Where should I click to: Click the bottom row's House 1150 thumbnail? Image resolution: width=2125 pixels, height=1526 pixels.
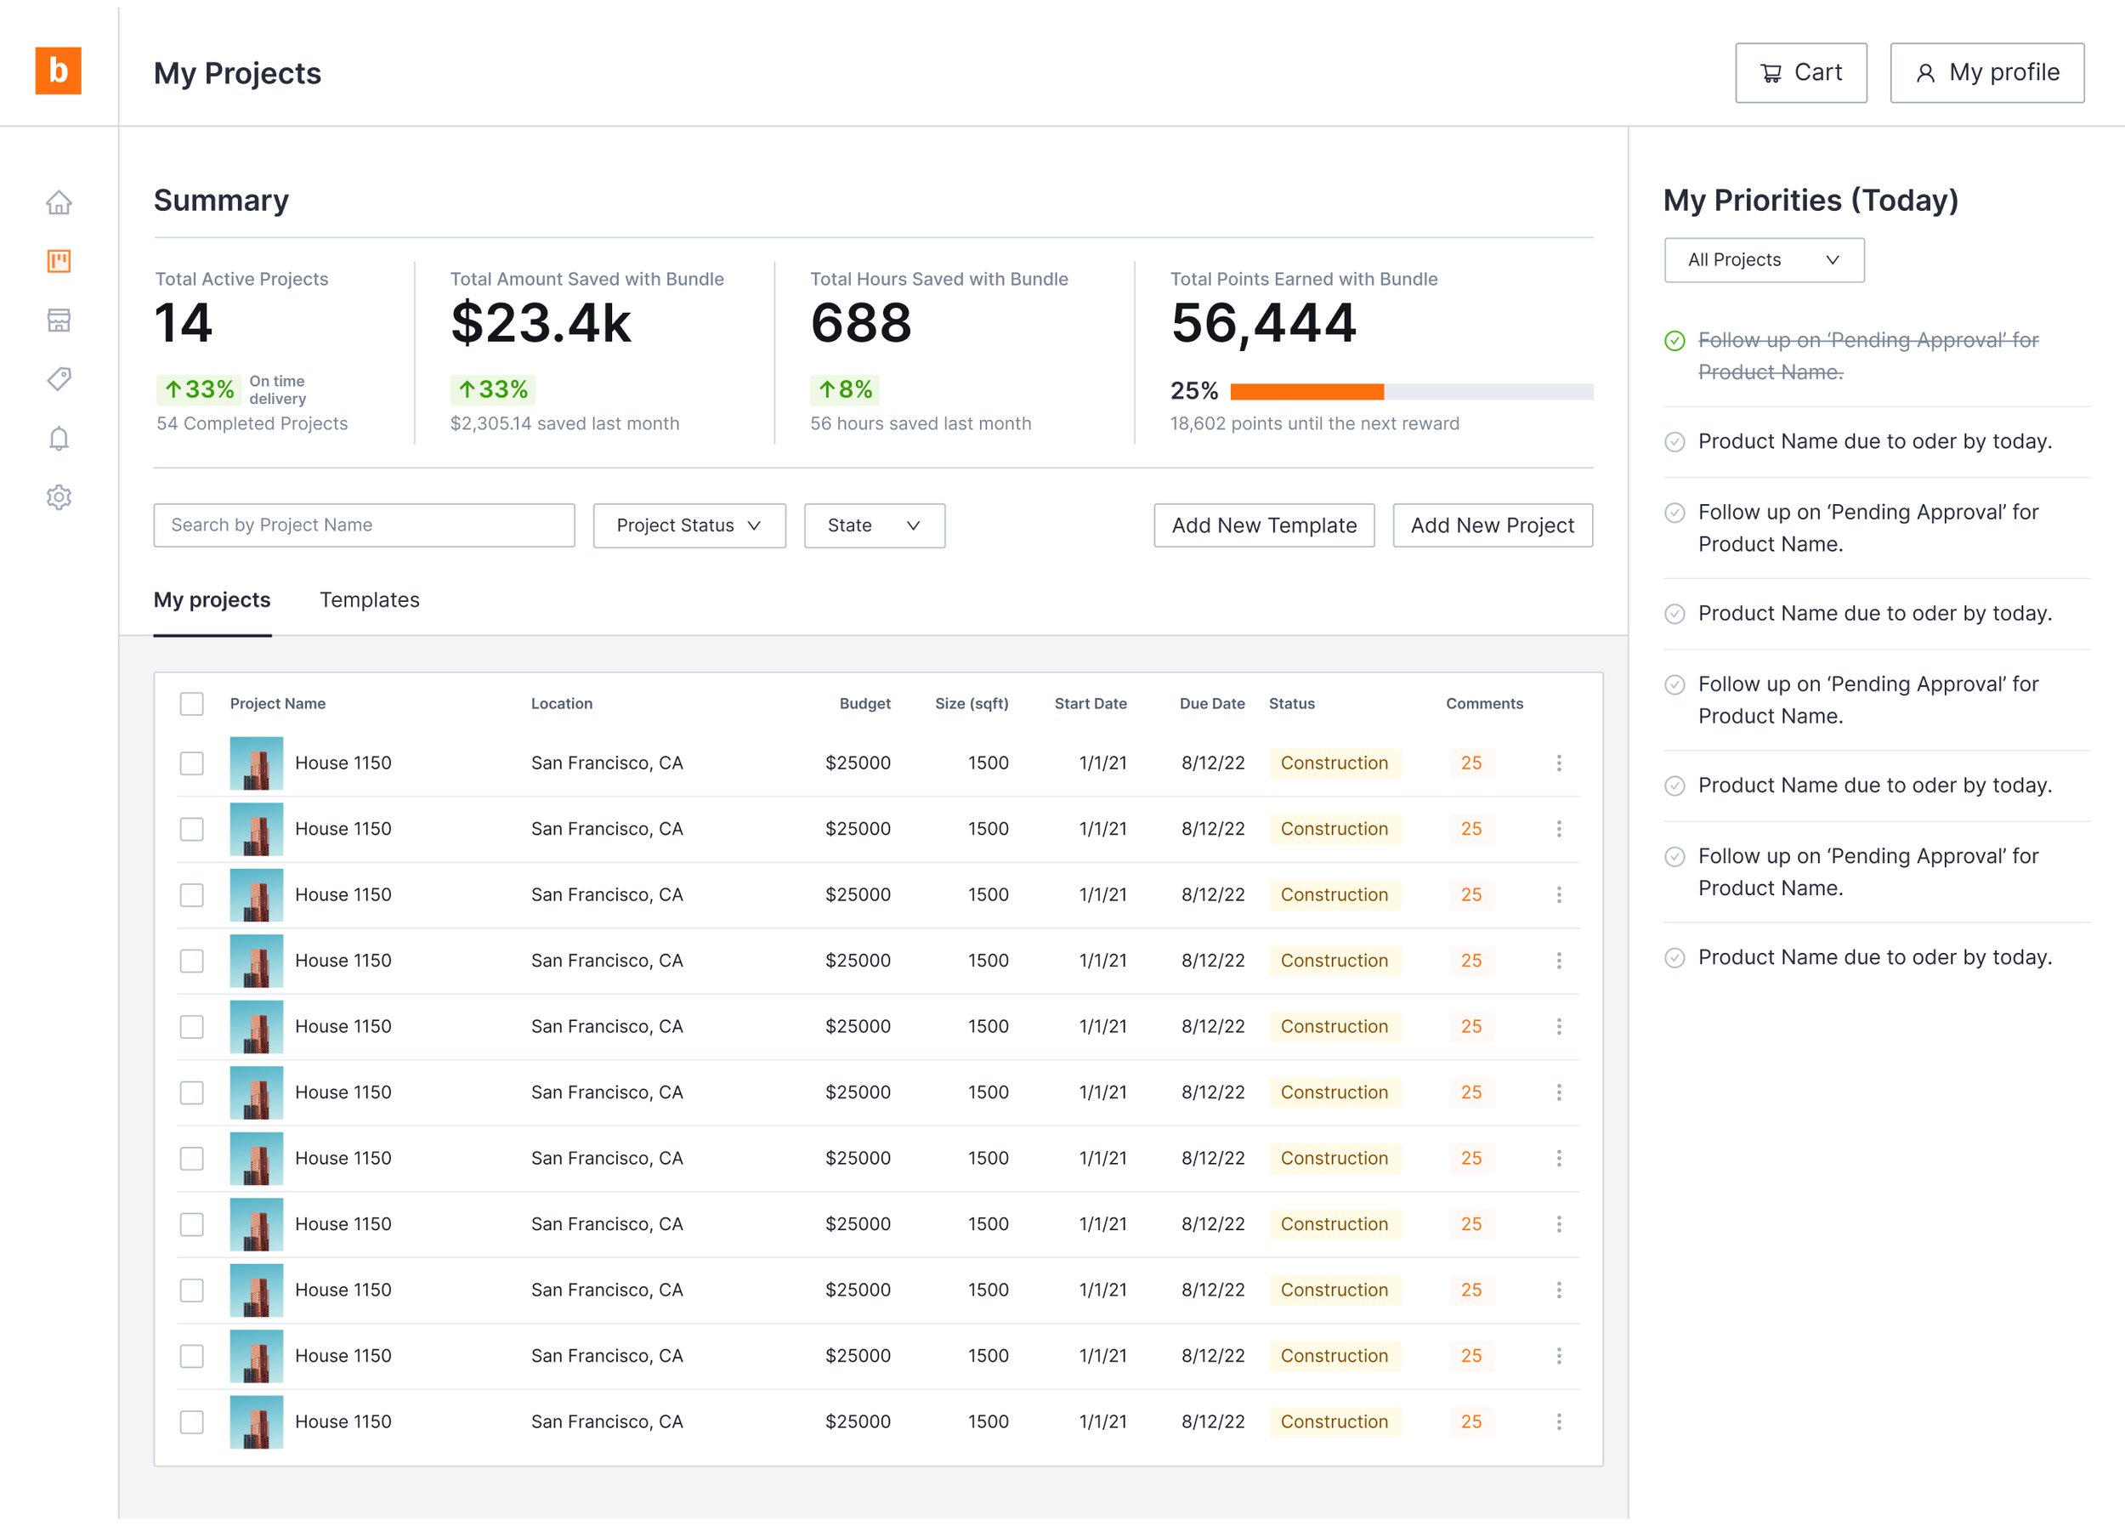pos(256,1422)
